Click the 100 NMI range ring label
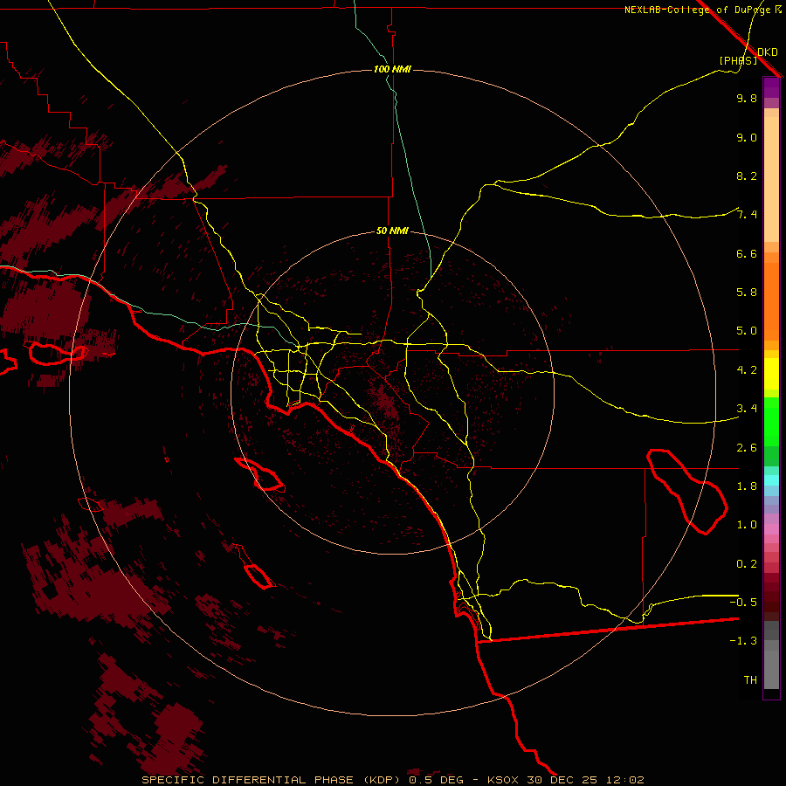The height and width of the screenshot is (786, 786). [392, 69]
